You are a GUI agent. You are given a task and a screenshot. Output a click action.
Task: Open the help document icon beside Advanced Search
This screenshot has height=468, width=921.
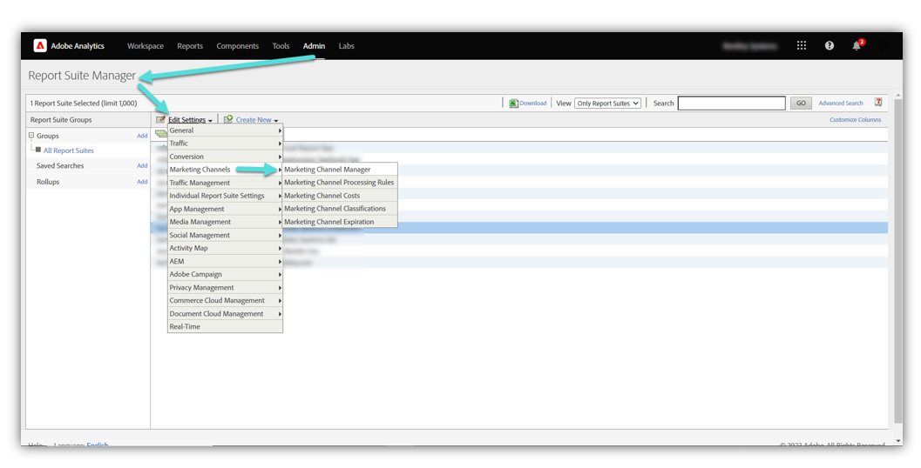878,103
